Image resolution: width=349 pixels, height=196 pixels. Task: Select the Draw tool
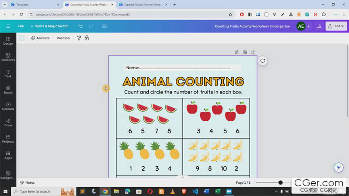8,122
